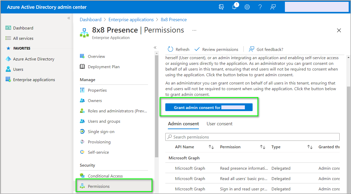Click the Users person icon
This screenshot has width=351, height=194.
8,69
